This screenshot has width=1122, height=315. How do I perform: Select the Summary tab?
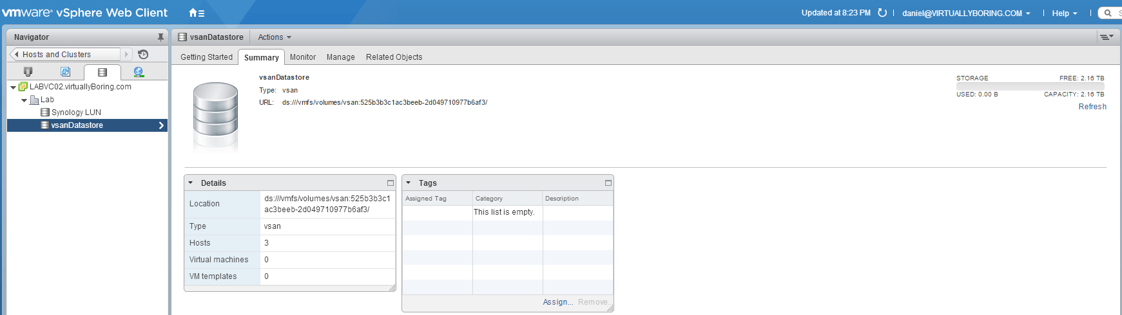261,57
